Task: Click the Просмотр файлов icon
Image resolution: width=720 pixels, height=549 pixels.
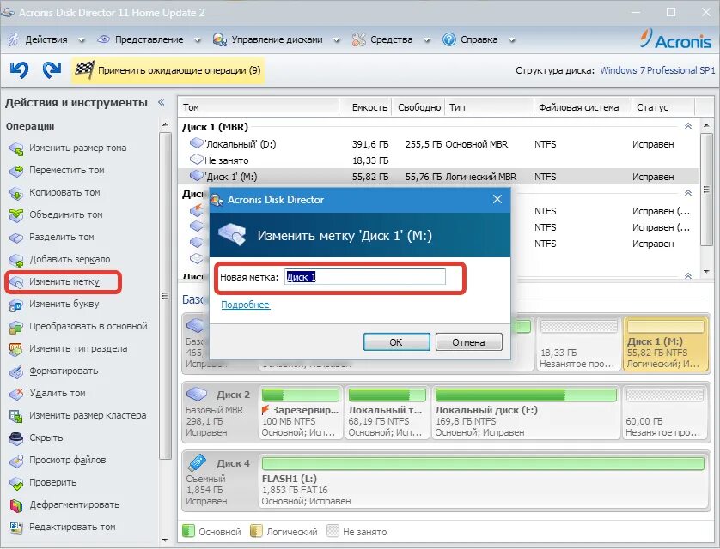Action: (16, 461)
